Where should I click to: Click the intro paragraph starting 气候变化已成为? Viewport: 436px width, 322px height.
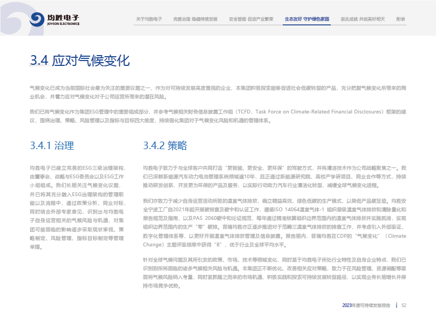(x=217, y=92)
